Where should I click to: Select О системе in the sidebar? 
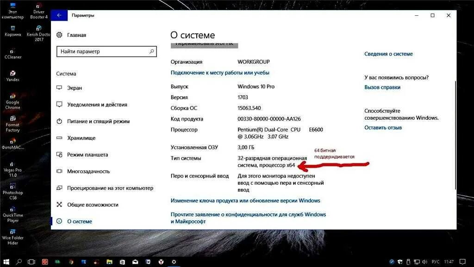coord(80,221)
